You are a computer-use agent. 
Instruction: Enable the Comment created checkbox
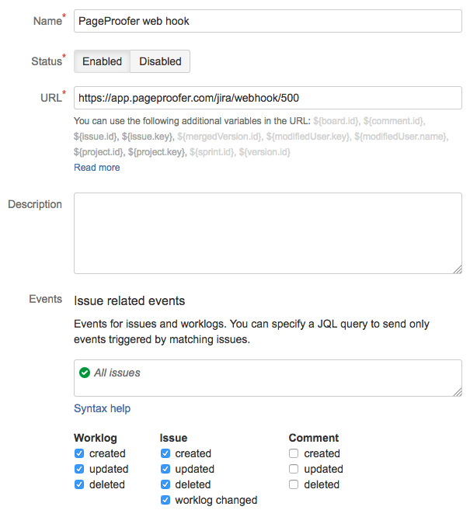coord(294,453)
